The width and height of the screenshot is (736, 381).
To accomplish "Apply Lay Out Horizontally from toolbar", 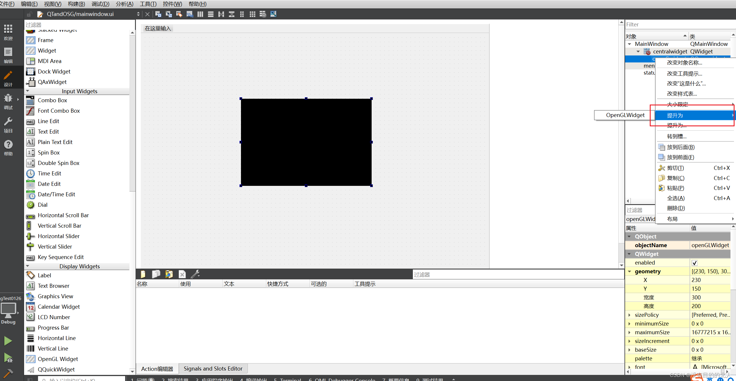I will (200, 14).
